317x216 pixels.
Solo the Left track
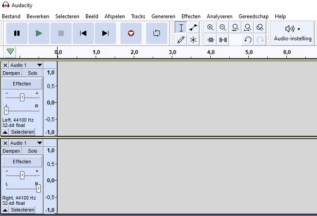[32, 73]
